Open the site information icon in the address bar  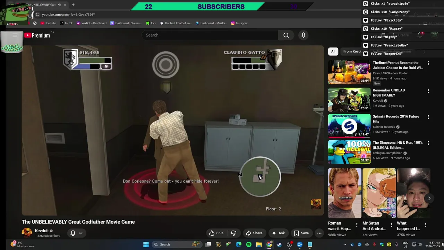pos(37,15)
